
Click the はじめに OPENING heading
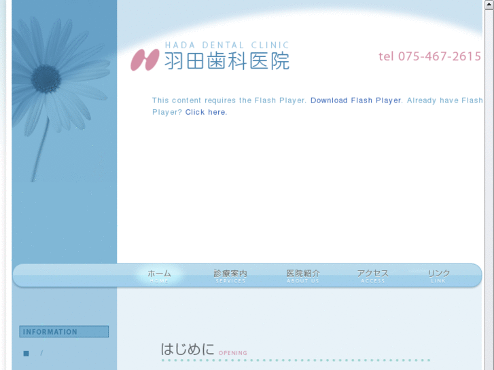click(204, 350)
